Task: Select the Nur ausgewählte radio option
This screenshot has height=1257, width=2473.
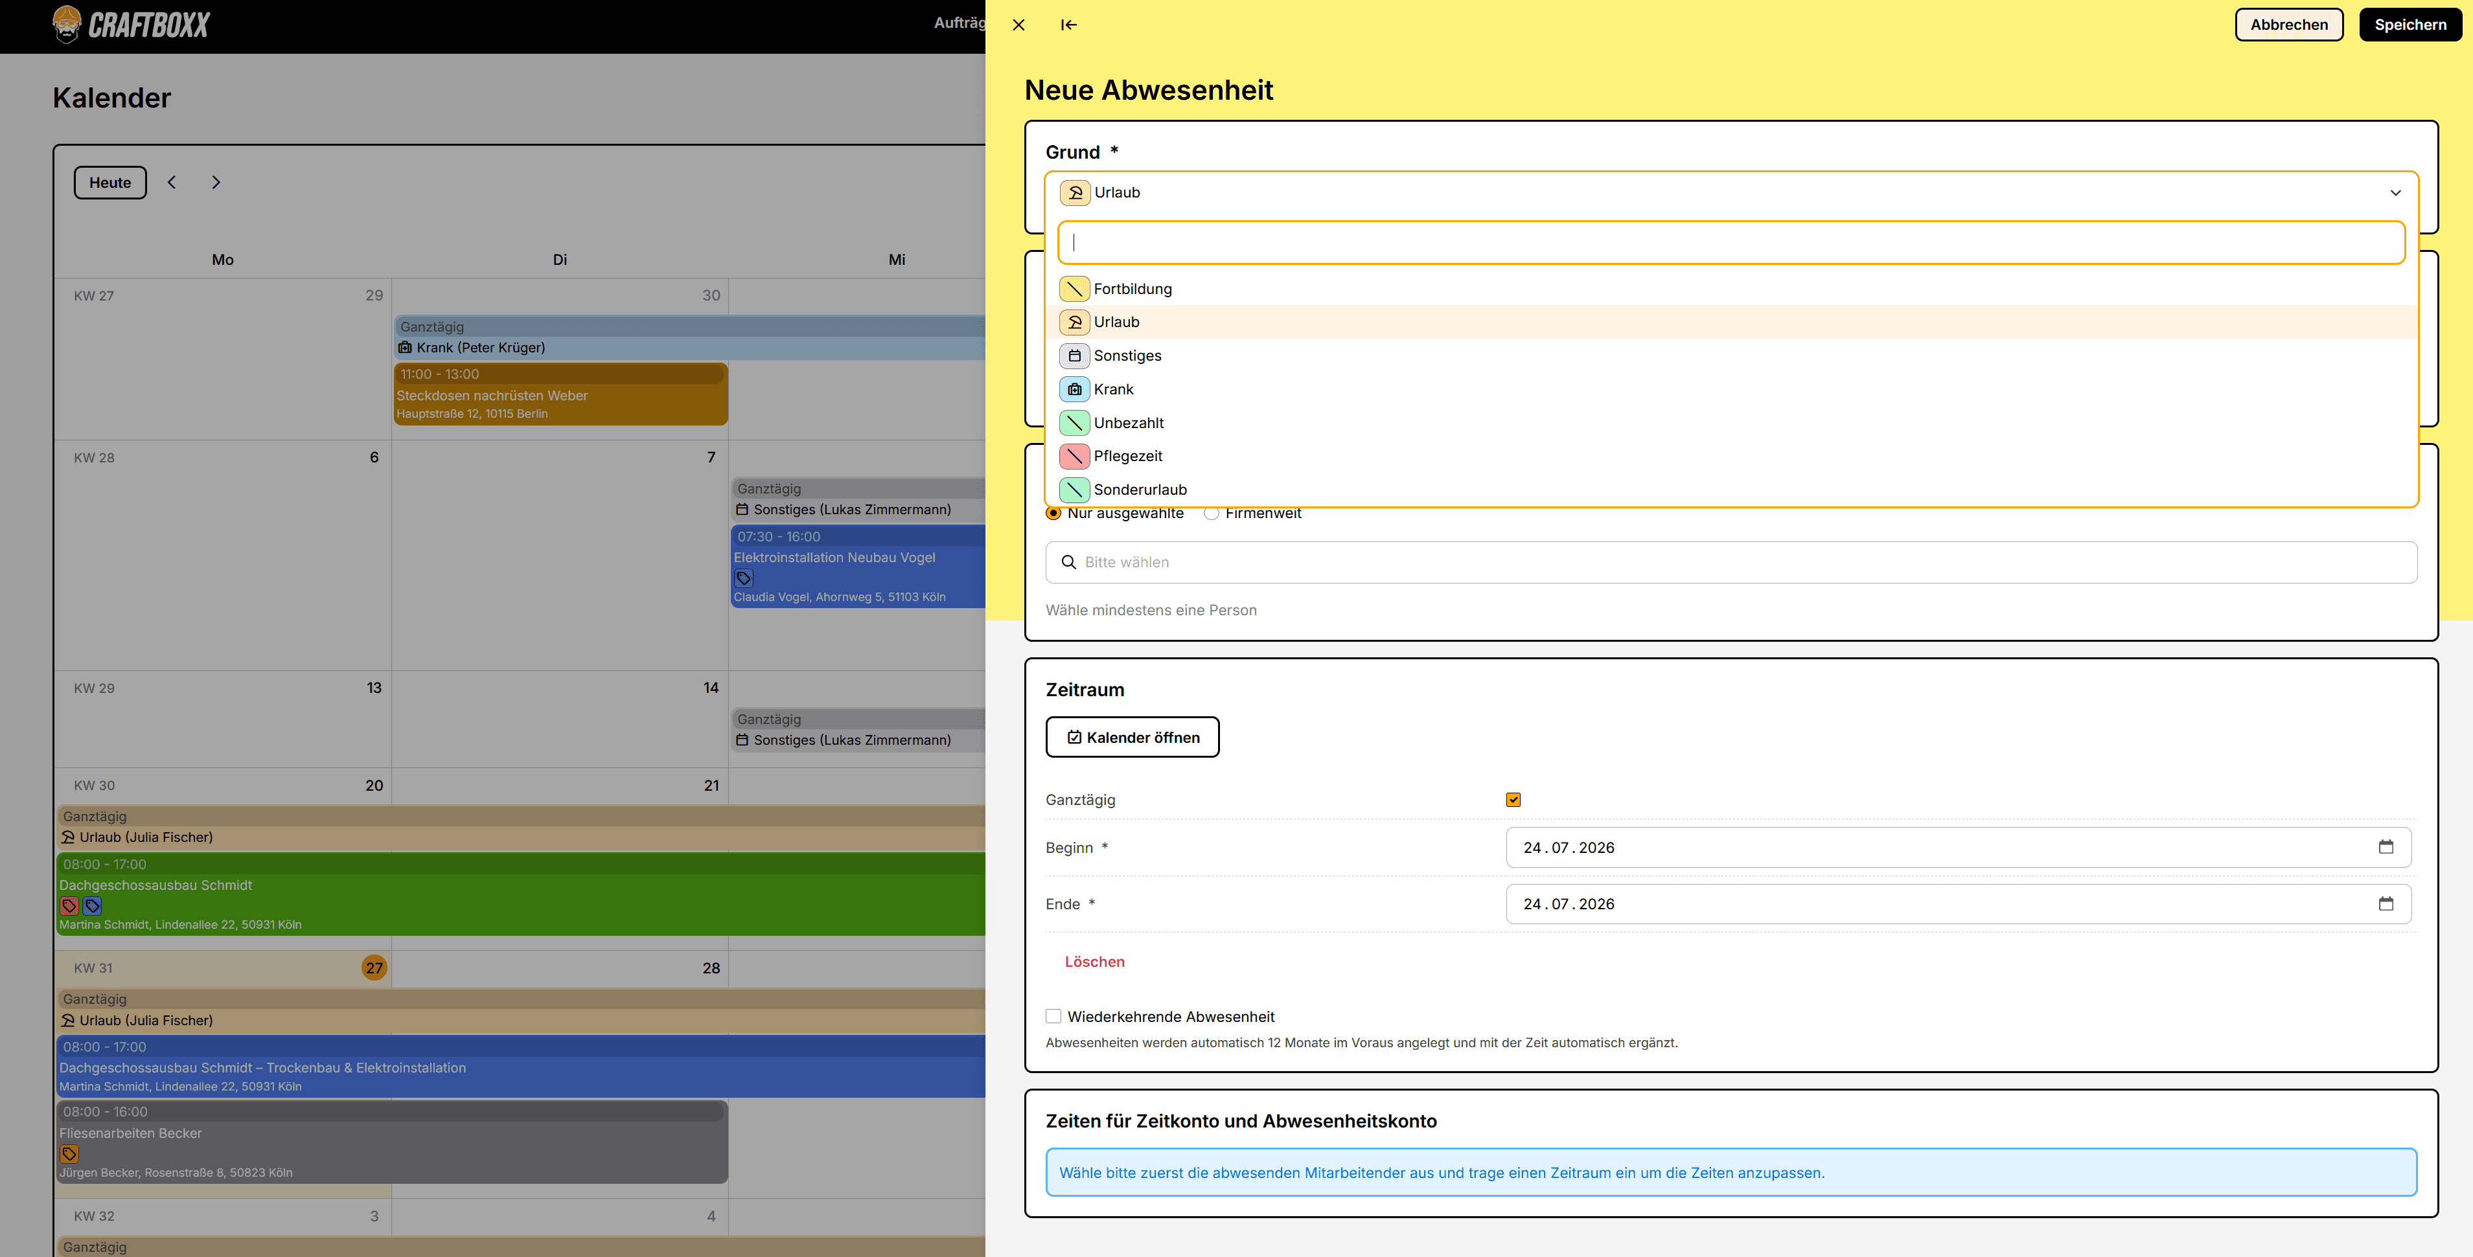Action: pos(1053,514)
